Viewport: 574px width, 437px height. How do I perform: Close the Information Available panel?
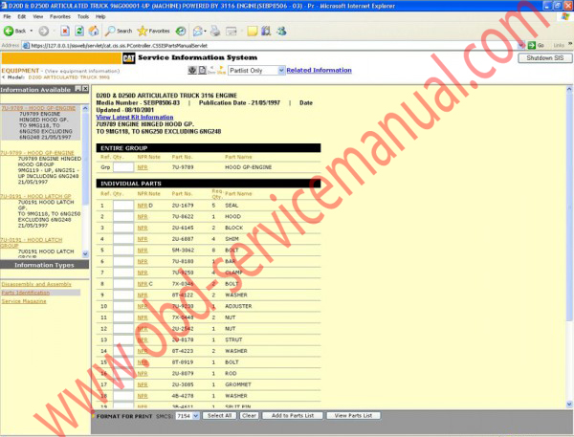pyautogui.click(x=85, y=89)
